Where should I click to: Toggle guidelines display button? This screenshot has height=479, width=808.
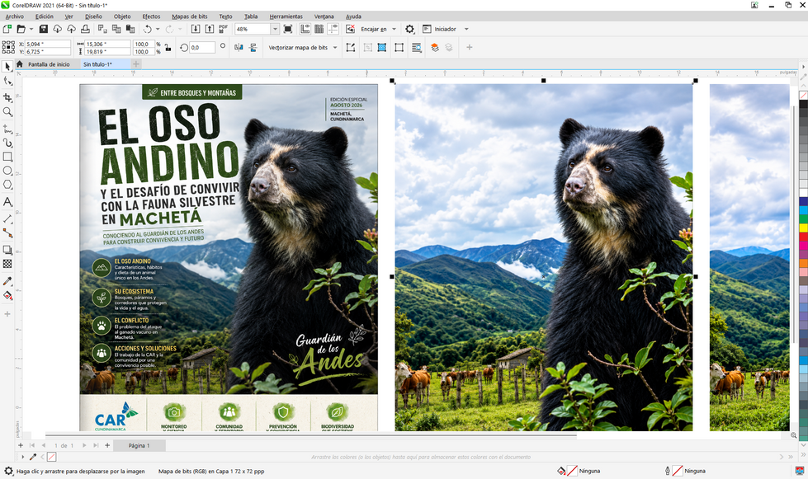pyautogui.click(x=333, y=30)
